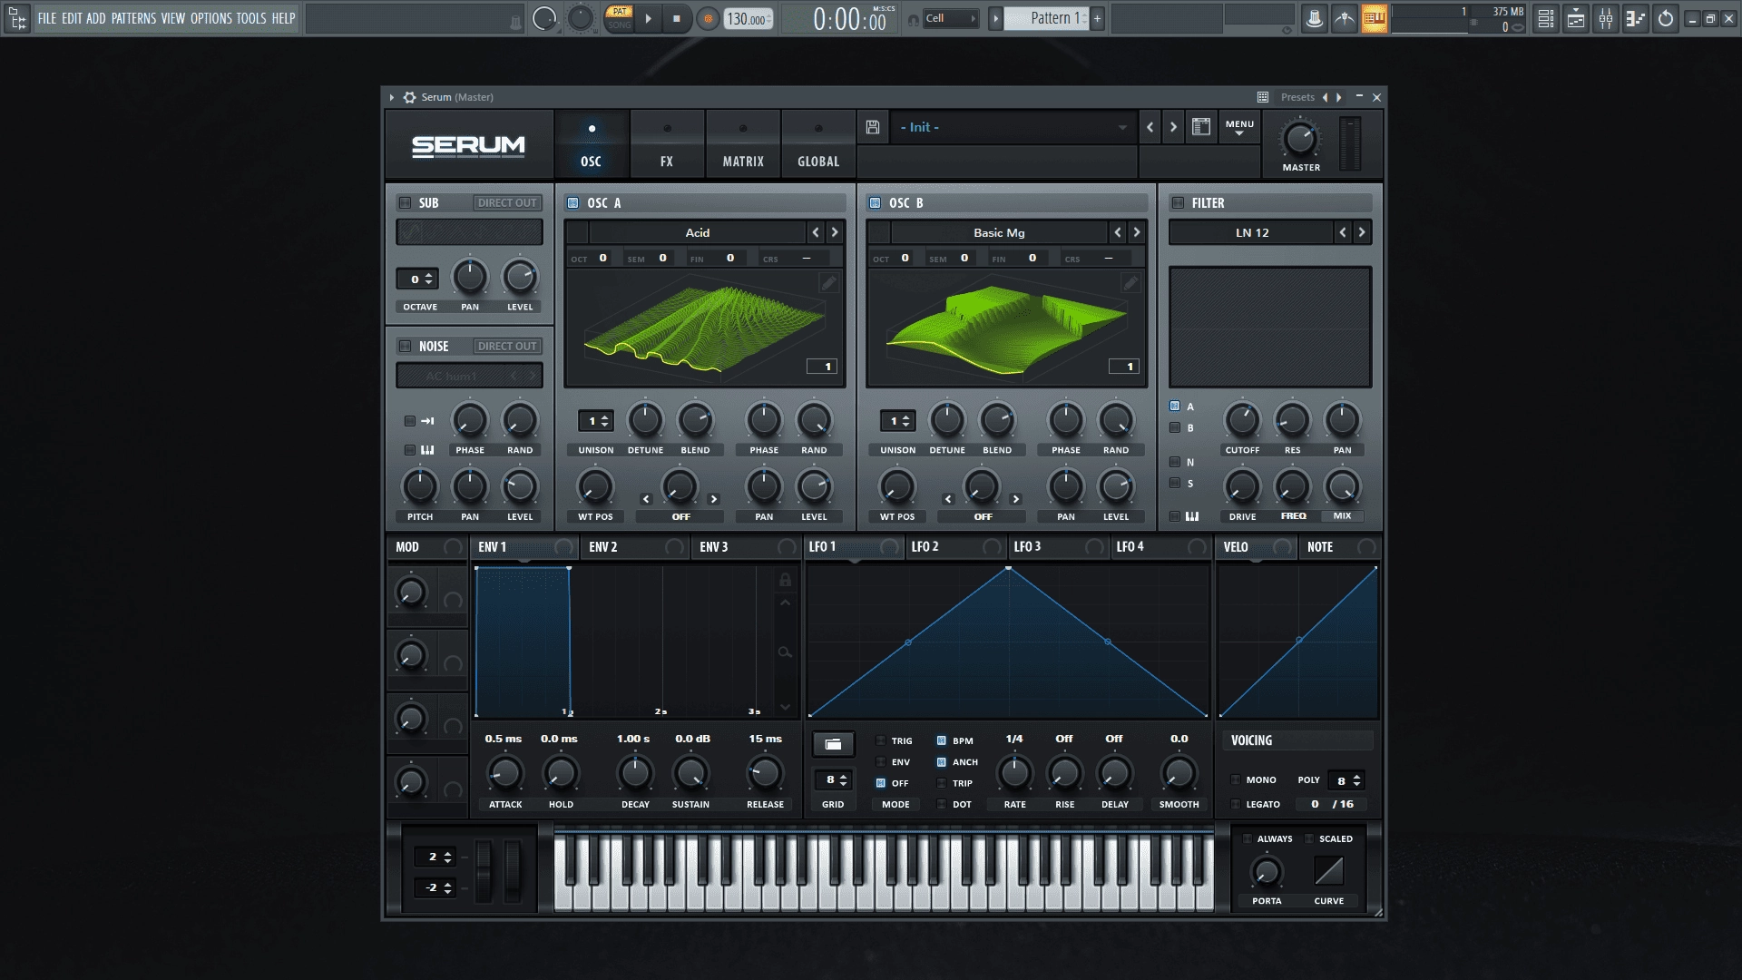The height and width of the screenshot is (980, 1742).
Task: Change the SUB octave stepper
Action: point(417,279)
